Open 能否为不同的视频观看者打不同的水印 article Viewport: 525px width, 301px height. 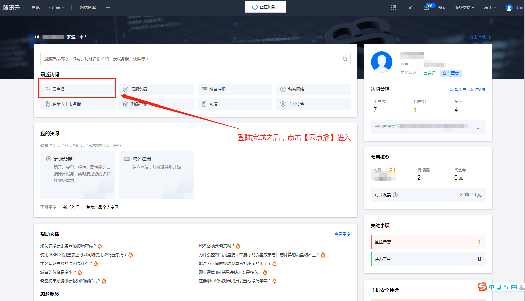coord(235,264)
